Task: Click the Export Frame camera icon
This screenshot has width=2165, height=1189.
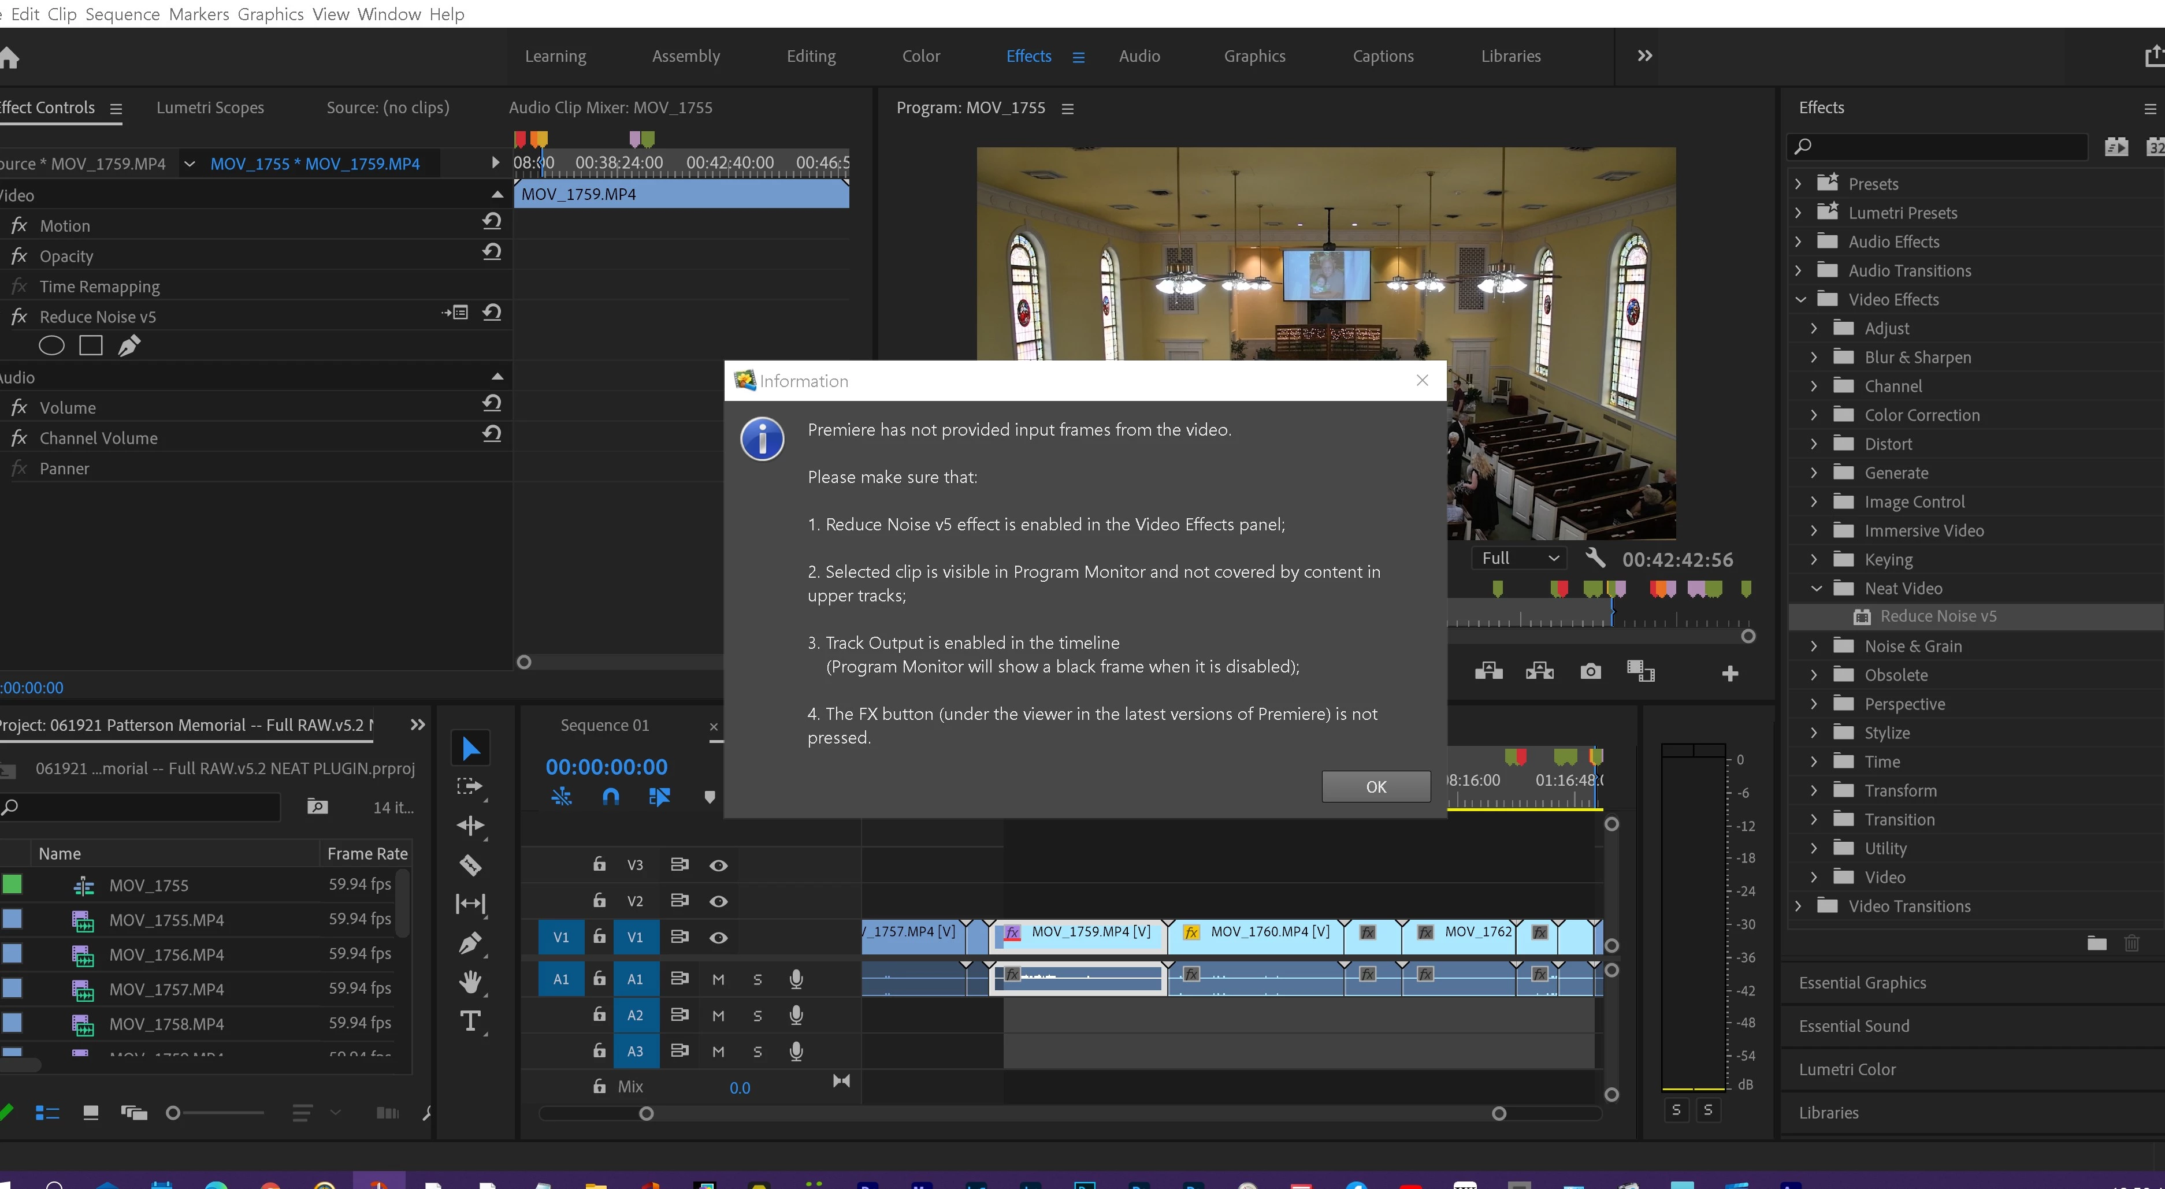Action: (1590, 671)
